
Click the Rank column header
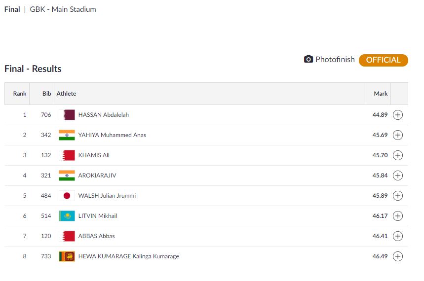click(20, 94)
